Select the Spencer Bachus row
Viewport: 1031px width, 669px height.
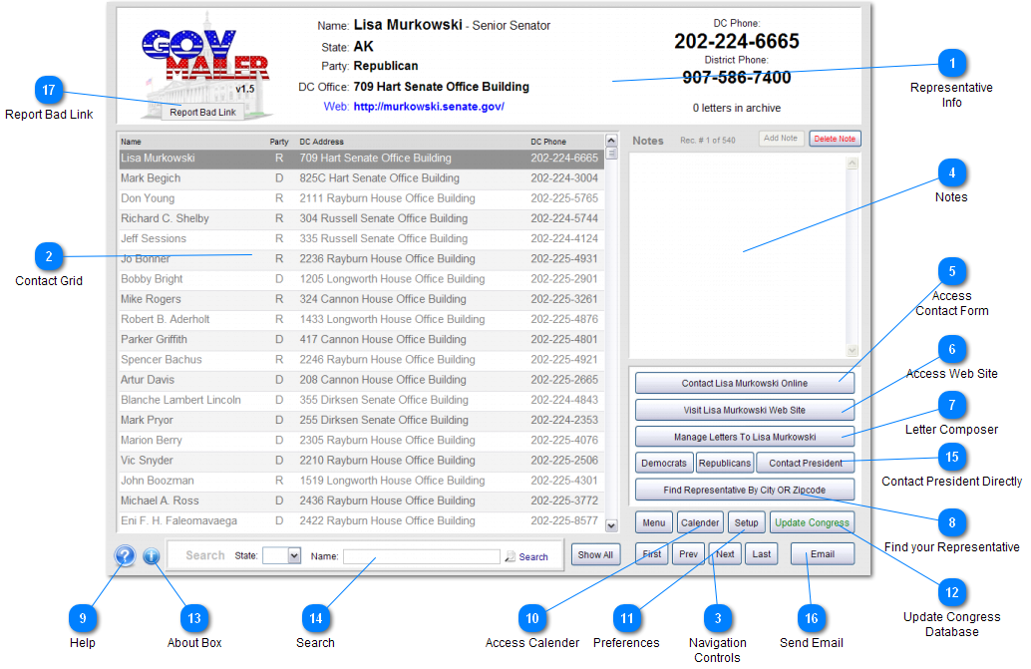[x=361, y=360]
